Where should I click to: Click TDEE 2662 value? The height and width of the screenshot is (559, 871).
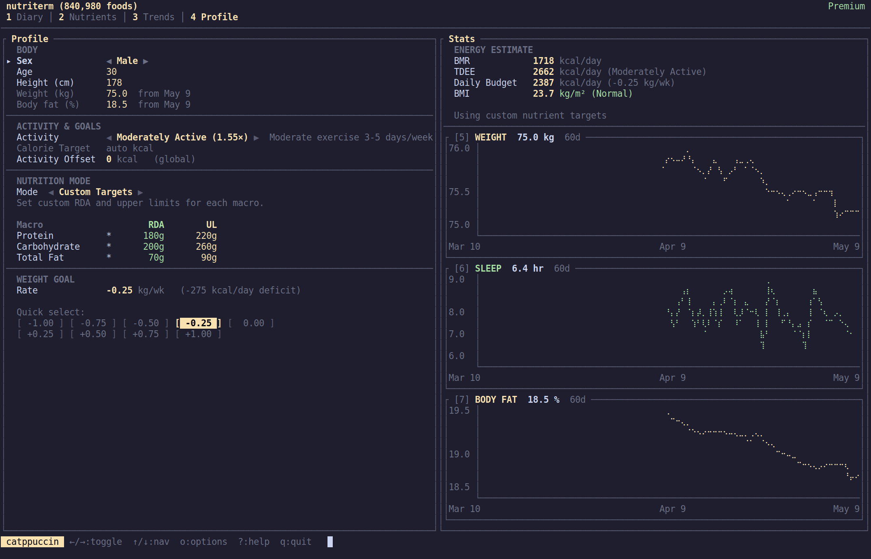pos(544,72)
